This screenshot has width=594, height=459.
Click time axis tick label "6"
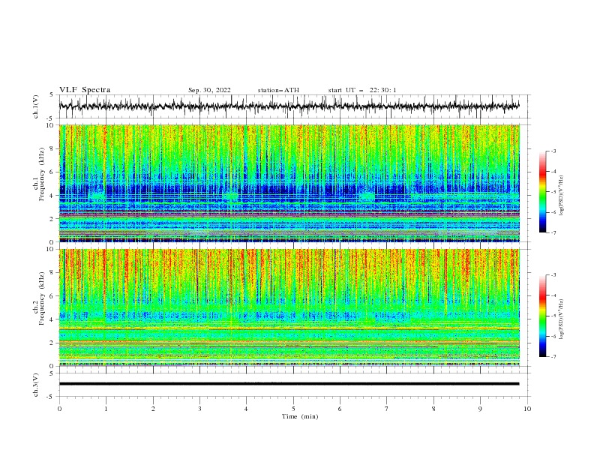pyautogui.click(x=340, y=409)
